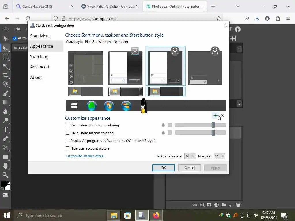The height and width of the screenshot is (221, 295).
Task: Confirm settings with the OK button
Action: [164, 168]
